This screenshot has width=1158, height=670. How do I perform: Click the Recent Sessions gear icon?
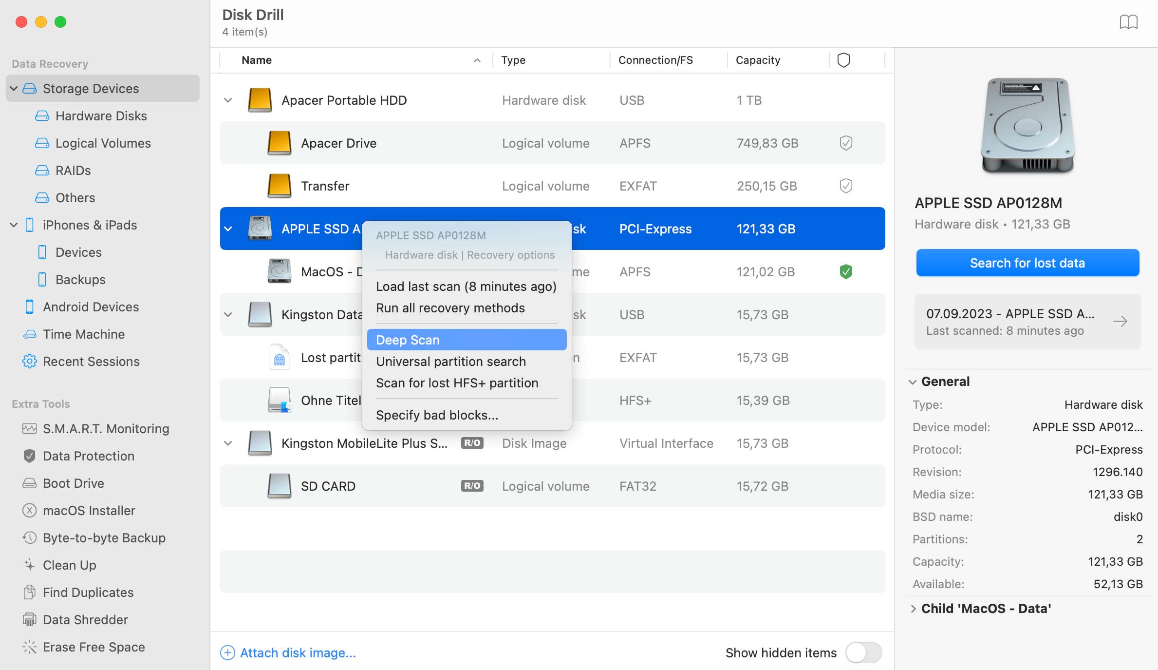[30, 361]
